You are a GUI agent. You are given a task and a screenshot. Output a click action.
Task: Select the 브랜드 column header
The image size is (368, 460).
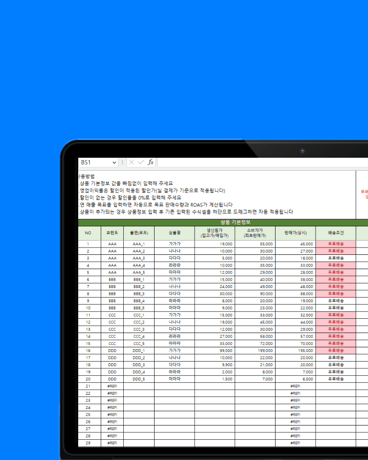(112, 233)
